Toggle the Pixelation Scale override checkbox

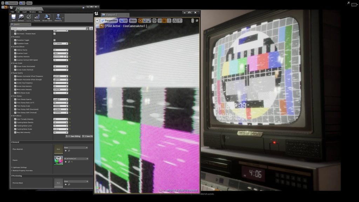click(15, 43)
